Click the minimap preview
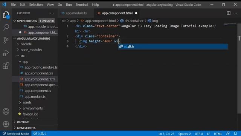Image resolution: width=241 pixels, height=136 pixels. click(x=230, y=25)
